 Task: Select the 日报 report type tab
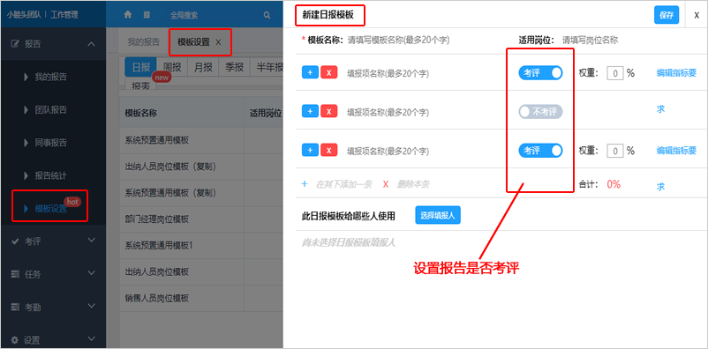coord(140,67)
